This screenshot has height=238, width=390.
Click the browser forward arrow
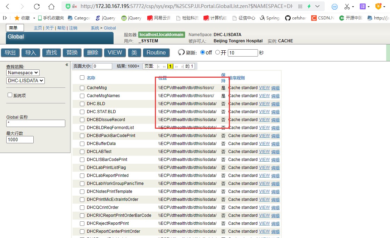tap(22, 7)
